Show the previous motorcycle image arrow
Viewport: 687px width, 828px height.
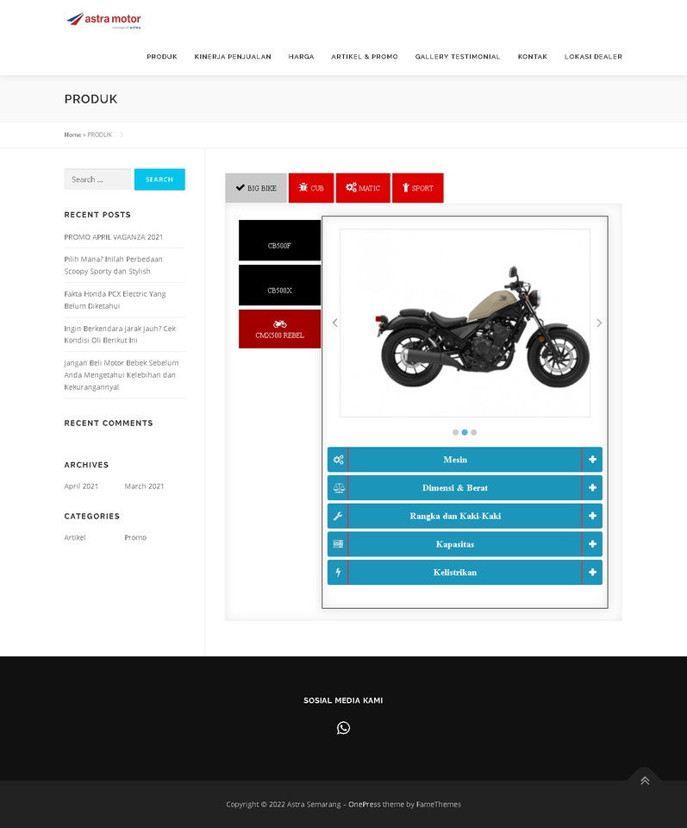334,323
